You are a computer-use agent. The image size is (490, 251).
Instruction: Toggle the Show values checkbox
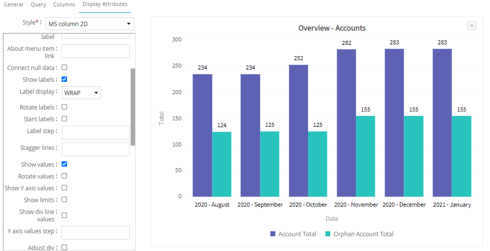64,164
